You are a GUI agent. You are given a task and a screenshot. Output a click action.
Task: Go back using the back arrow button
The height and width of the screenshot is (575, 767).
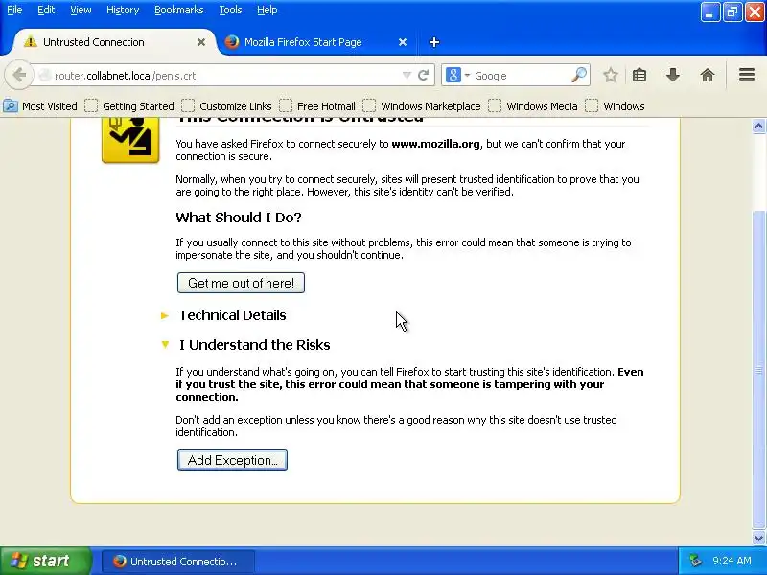point(19,76)
